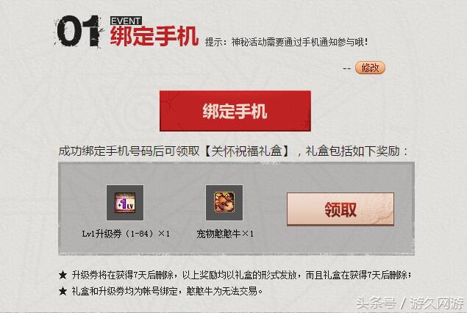Click the Lv1升级券（1-84）×1 label

pyautogui.click(x=126, y=234)
